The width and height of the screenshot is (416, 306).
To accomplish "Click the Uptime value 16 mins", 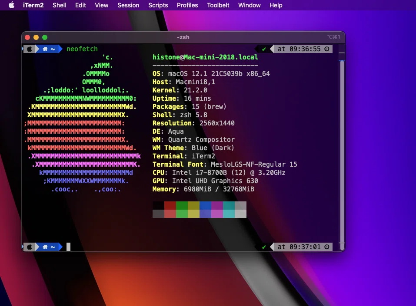I will [x=197, y=98].
